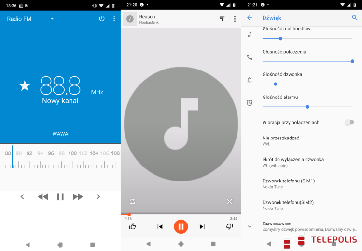Open the Radio FM dropdown arrow

point(52,19)
